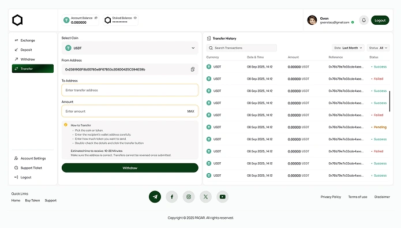Go to the Deposit page

point(33,50)
